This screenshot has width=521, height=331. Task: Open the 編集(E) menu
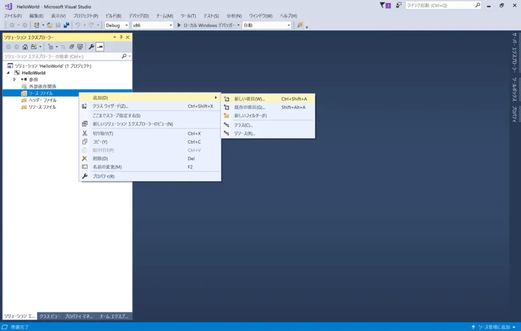click(x=36, y=16)
